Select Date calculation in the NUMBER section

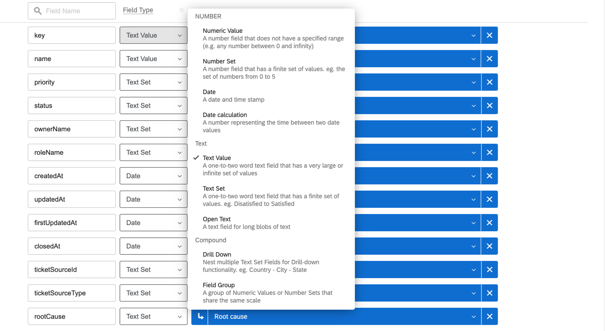point(225,115)
